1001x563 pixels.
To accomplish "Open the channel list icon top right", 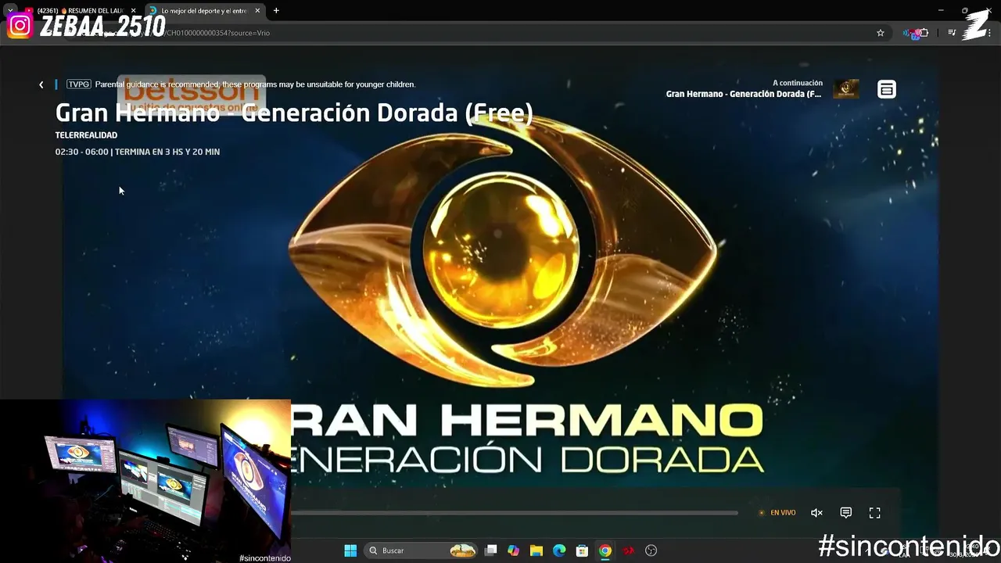I will point(886,90).
